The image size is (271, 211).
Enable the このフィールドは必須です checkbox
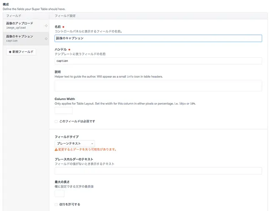tap(56, 121)
